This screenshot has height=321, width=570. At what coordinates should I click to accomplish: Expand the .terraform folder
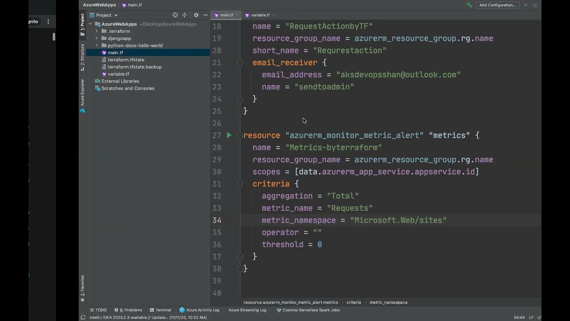click(x=97, y=31)
